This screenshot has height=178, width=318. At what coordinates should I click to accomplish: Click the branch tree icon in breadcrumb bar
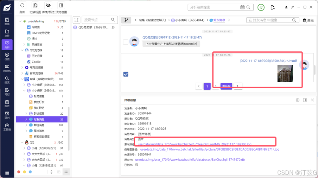tap(126, 20)
